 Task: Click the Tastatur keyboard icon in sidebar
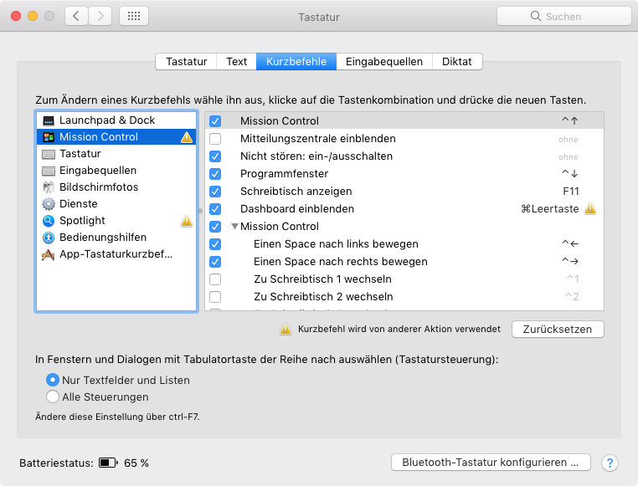click(49, 154)
